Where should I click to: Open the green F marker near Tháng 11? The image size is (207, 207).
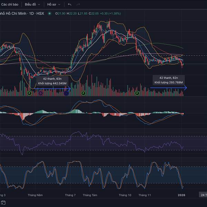[137, 93]
